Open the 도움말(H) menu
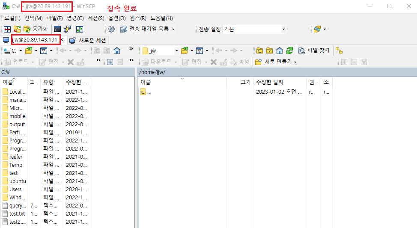 161,18
